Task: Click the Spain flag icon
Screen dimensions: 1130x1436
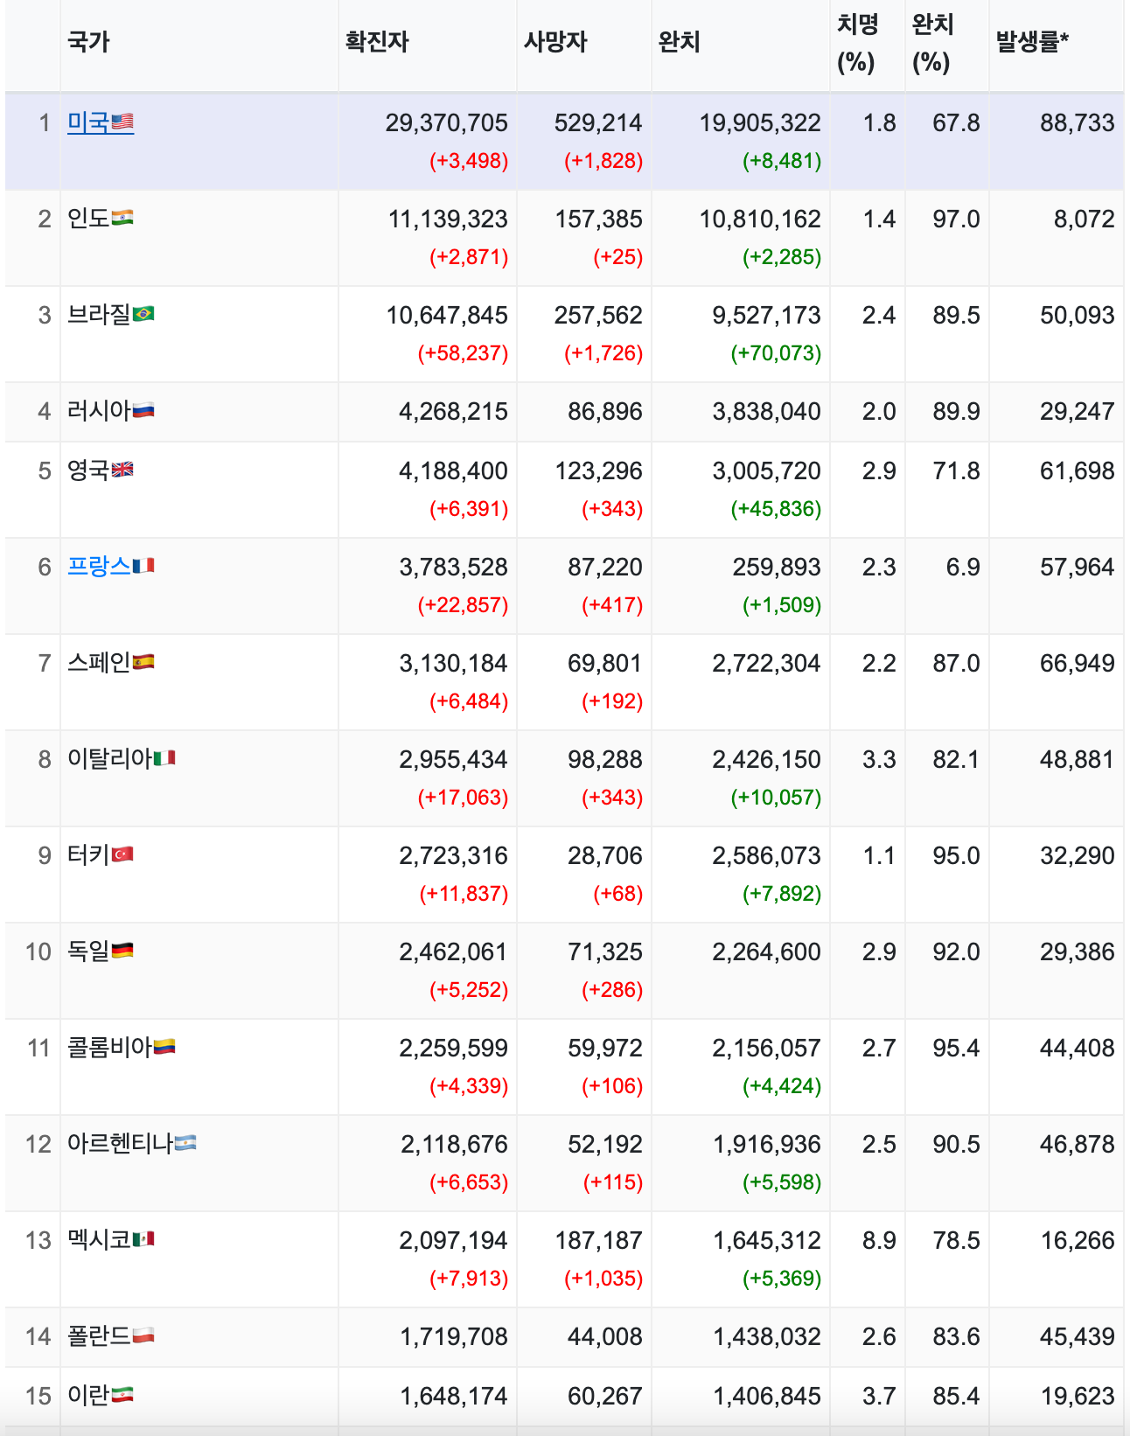Action: 143,662
